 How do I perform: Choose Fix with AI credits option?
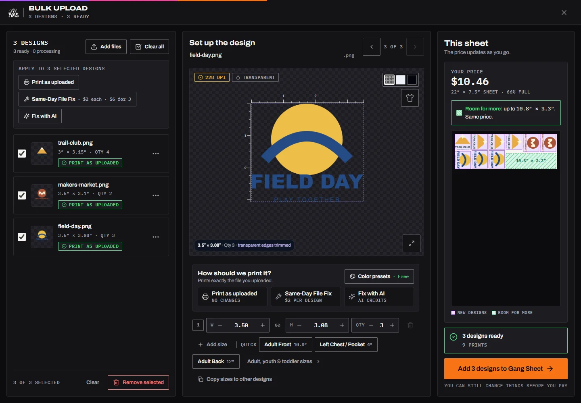(379, 297)
